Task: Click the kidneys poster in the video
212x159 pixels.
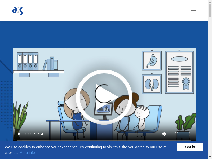Action: pyautogui.click(x=152, y=84)
